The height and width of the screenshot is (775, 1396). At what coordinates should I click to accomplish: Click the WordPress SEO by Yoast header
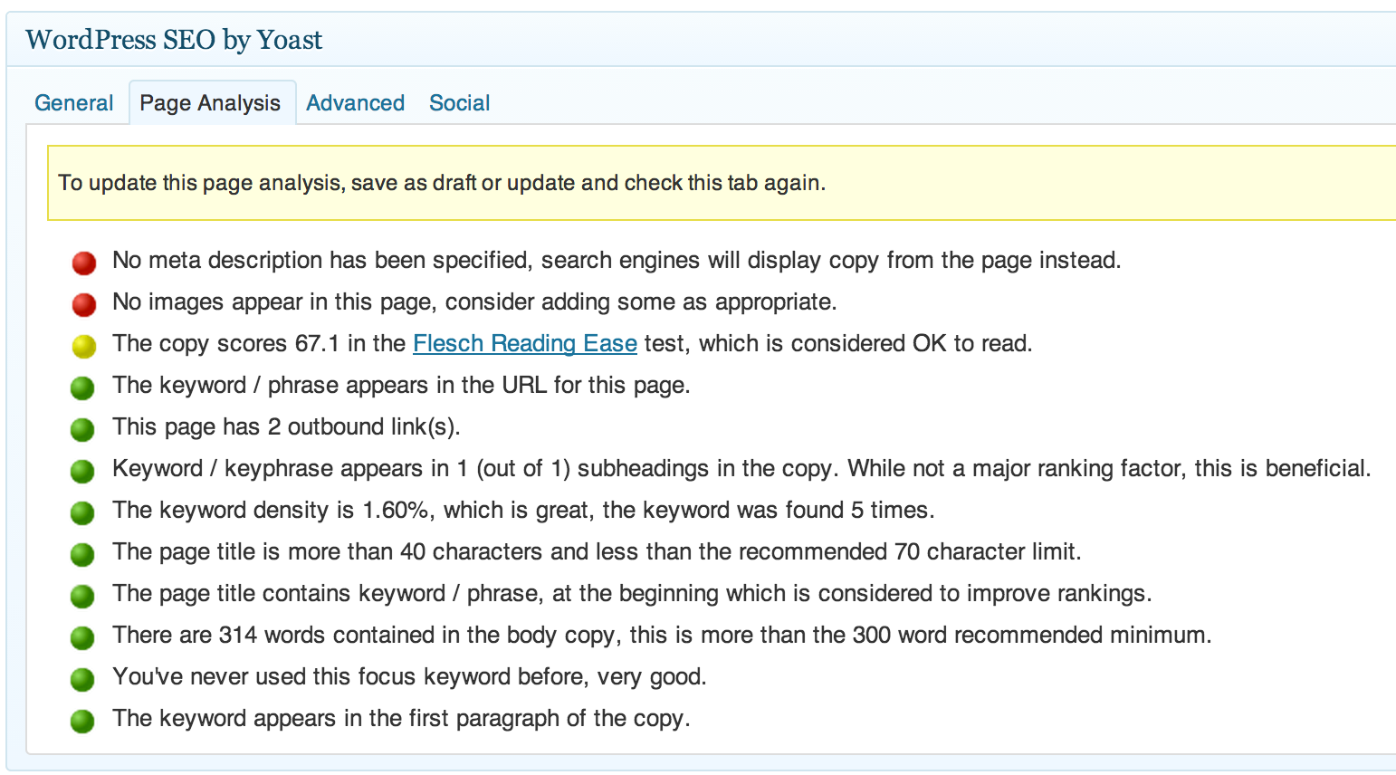click(174, 40)
